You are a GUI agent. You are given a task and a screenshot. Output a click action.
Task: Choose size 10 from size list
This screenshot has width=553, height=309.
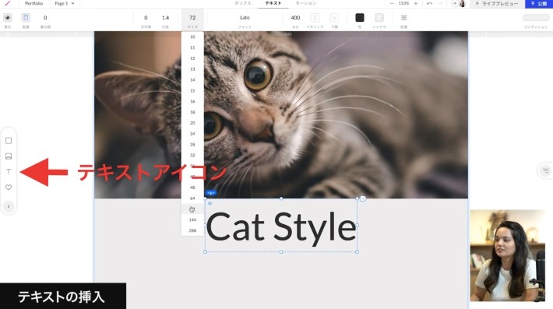[x=192, y=37]
